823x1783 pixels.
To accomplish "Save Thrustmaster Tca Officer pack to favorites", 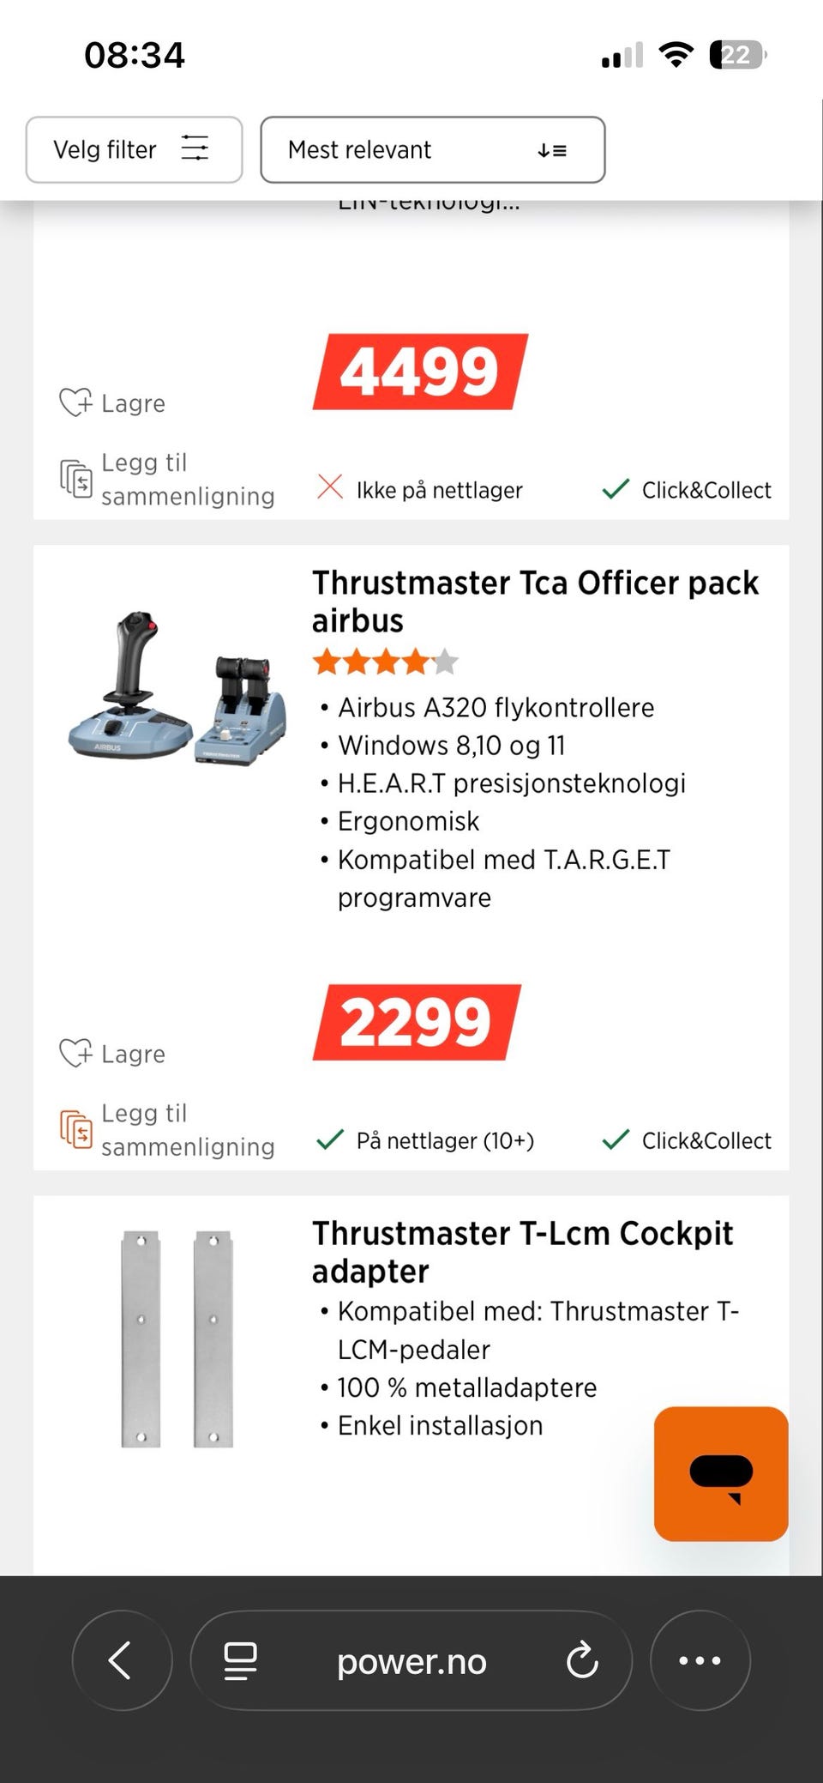I will pyautogui.click(x=112, y=1053).
